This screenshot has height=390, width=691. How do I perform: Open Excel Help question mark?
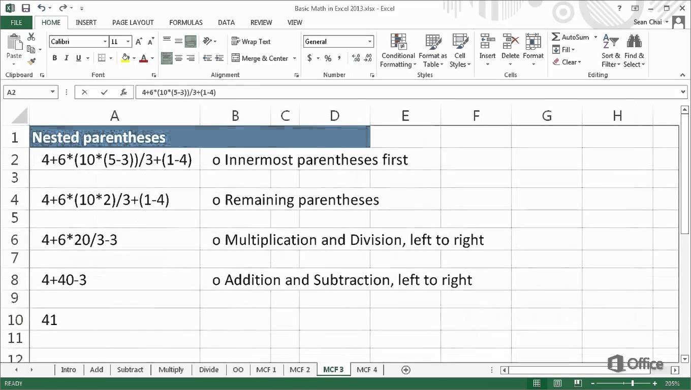tap(619, 8)
